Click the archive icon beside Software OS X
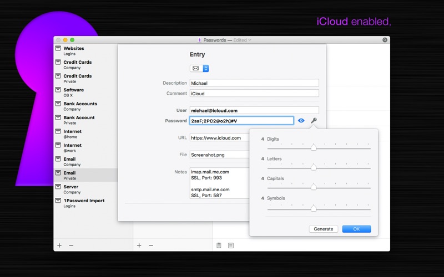This screenshot has height=277, width=444. coord(58,90)
